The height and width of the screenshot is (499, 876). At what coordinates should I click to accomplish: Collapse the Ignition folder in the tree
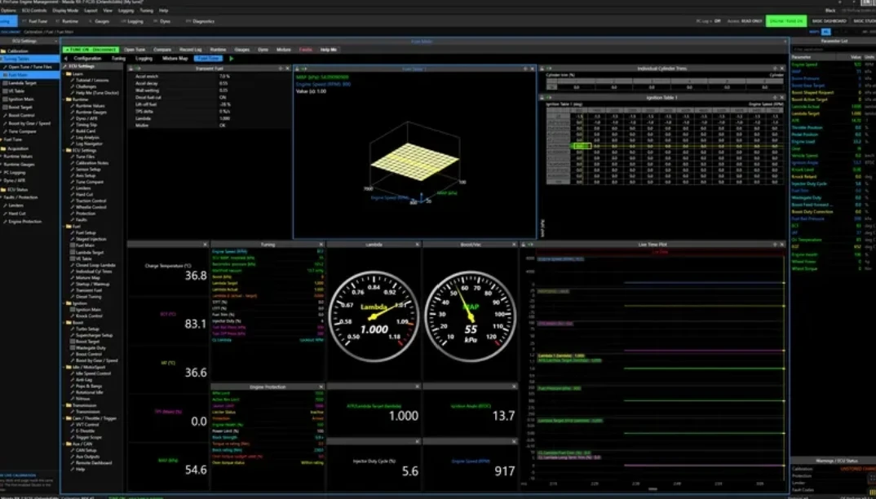[64, 303]
